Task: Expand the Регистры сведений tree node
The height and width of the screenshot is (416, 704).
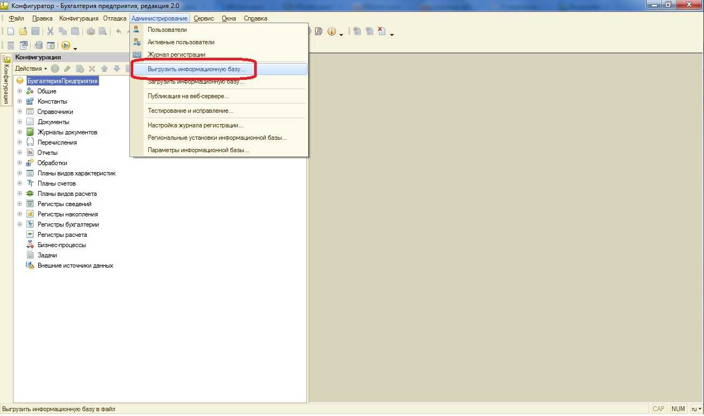Action: (x=20, y=204)
